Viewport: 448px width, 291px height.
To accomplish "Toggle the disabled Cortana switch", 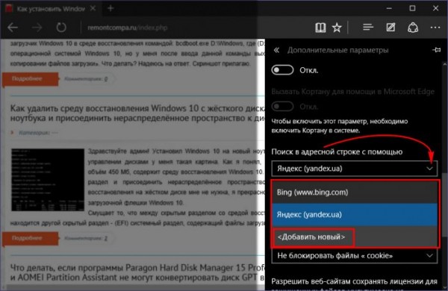I will (x=282, y=107).
